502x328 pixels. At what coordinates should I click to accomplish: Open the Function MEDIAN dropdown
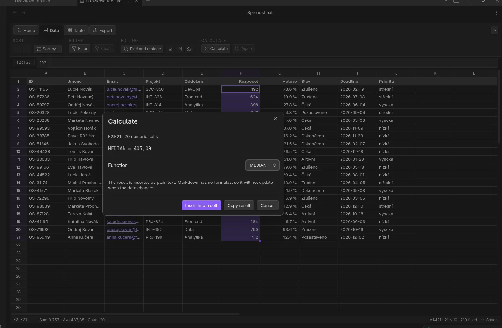pyautogui.click(x=262, y=165)
